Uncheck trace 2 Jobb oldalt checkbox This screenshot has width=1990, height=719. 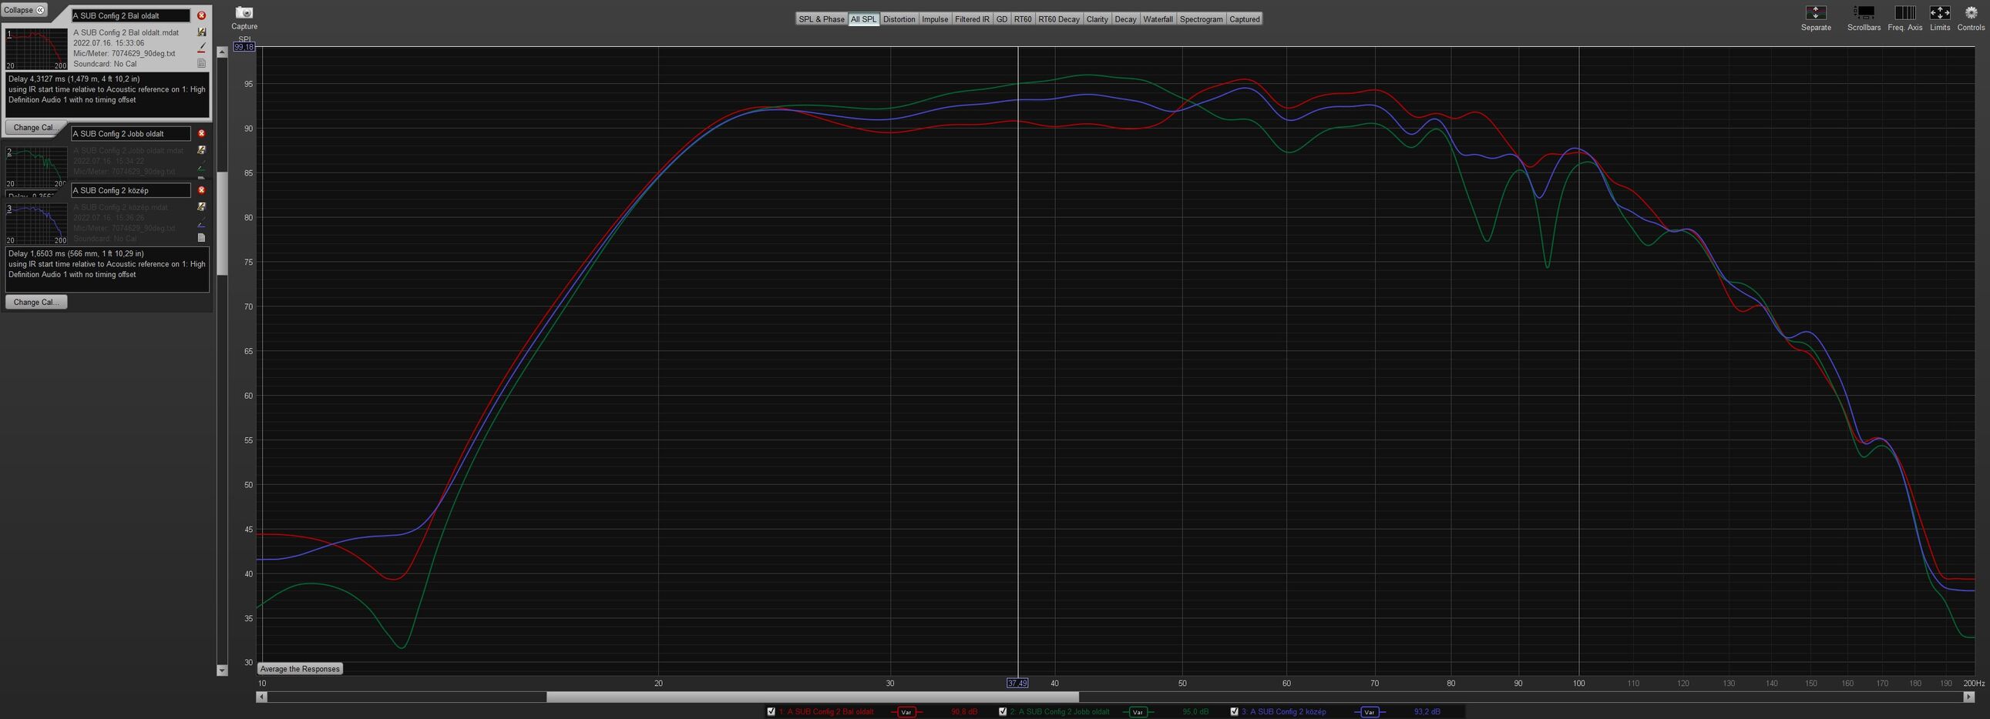(x=1003, y=711)
